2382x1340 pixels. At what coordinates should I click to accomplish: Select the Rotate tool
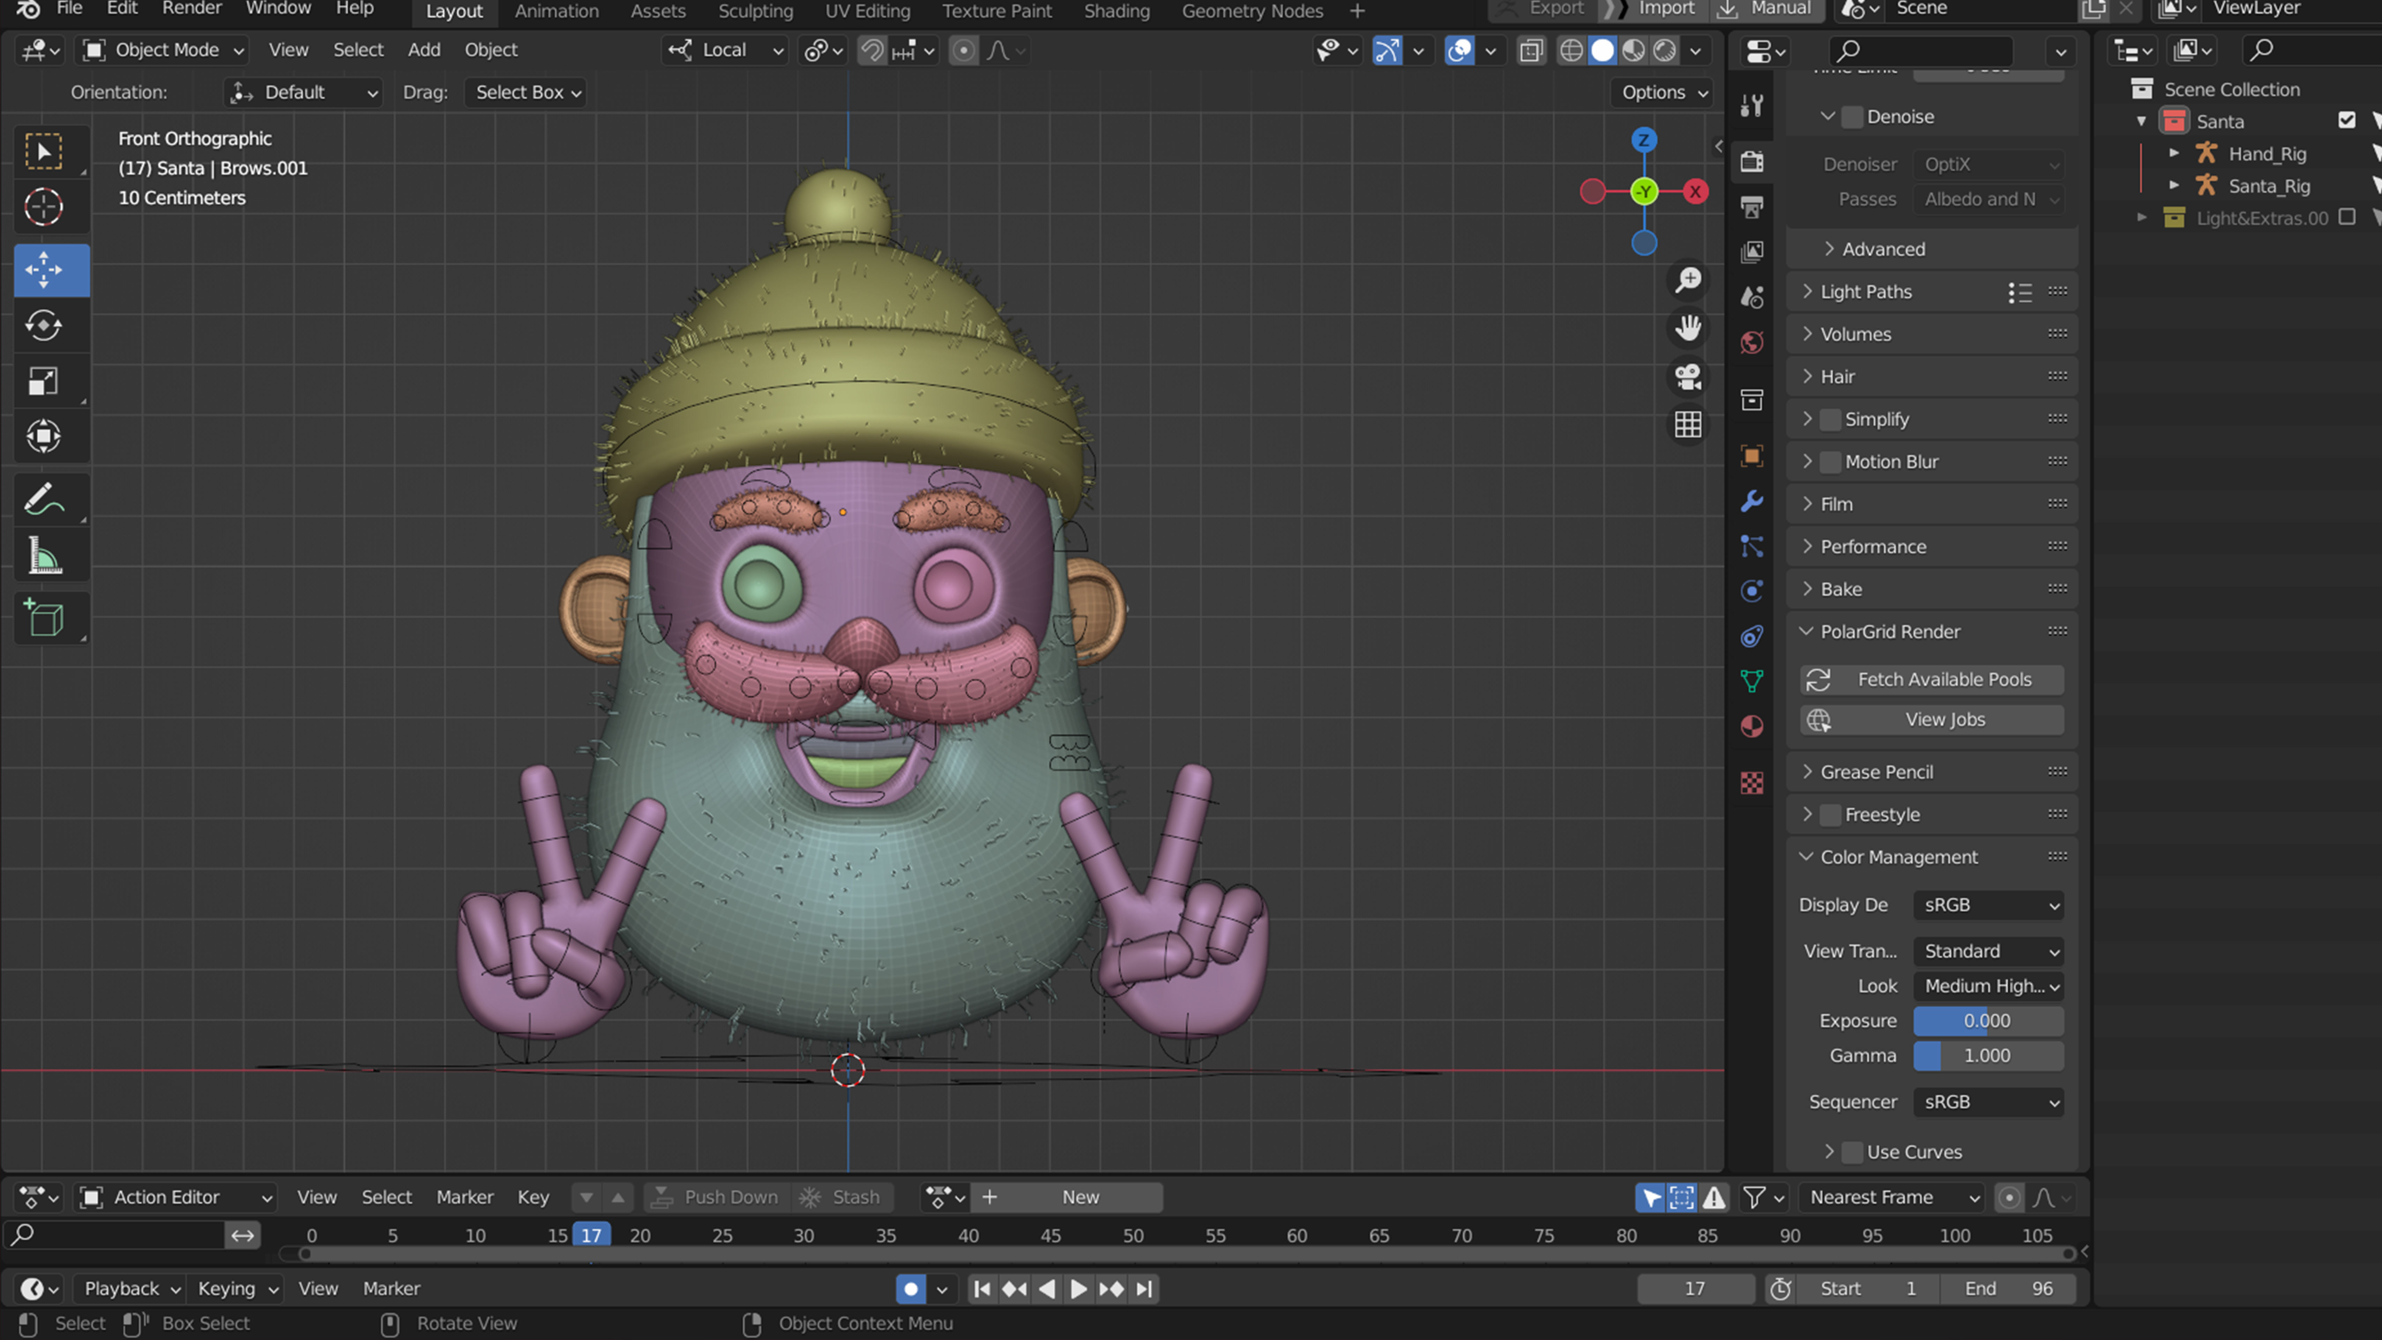pyautogui.click(x=44, y=326)
